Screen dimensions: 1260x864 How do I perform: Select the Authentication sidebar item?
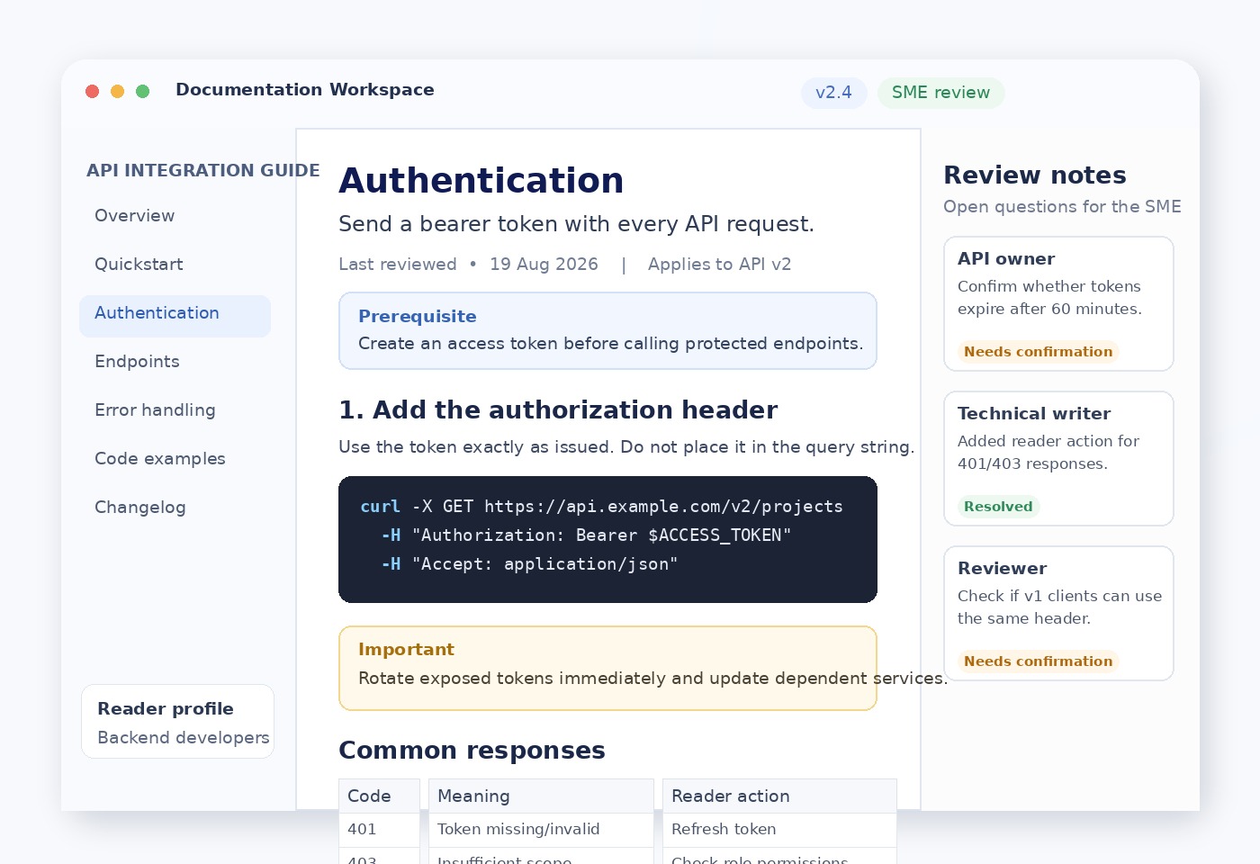click(175, 316)
